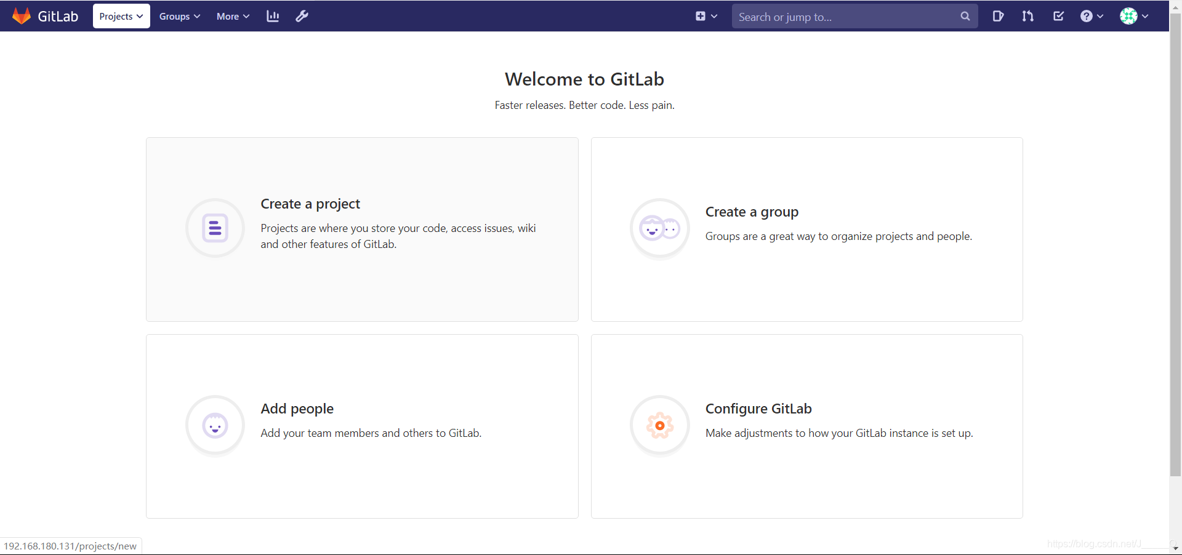Click the Add people face icon
The image size is (1182, 555).
pyautogui.click(x=215, y=425)
